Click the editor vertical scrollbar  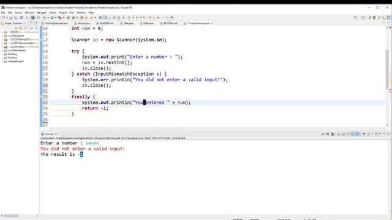tap(388, 69)
